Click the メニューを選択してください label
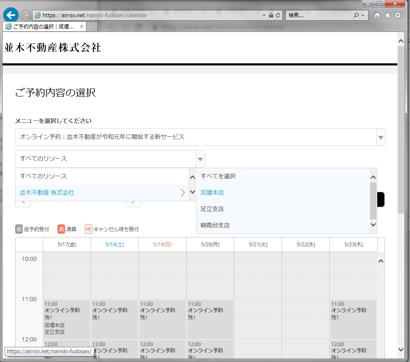Image resolution: width=410 pixels, height=362 pixels. tap(53, 121)
